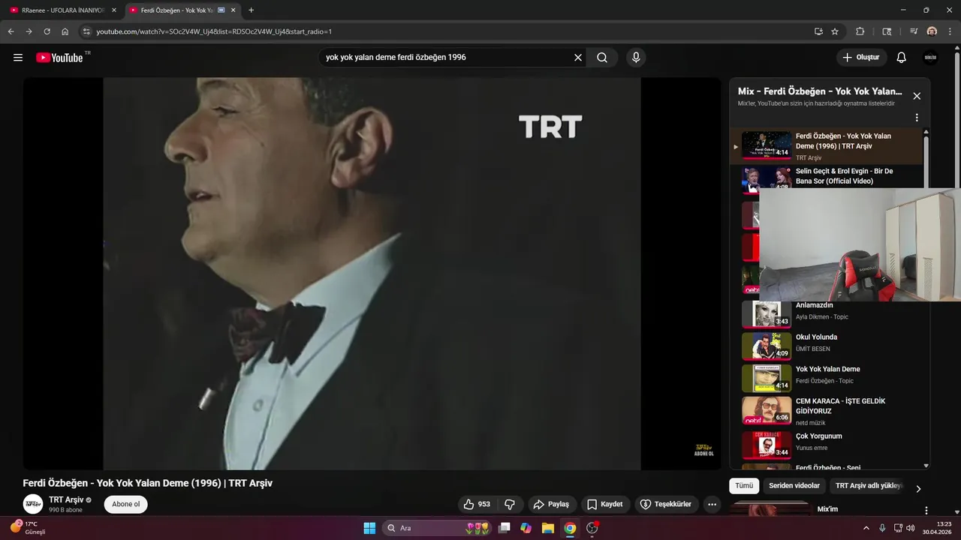Open Chrome extensions puzzle icon
This screenshot has height=540, width=961.
[860, 31]
